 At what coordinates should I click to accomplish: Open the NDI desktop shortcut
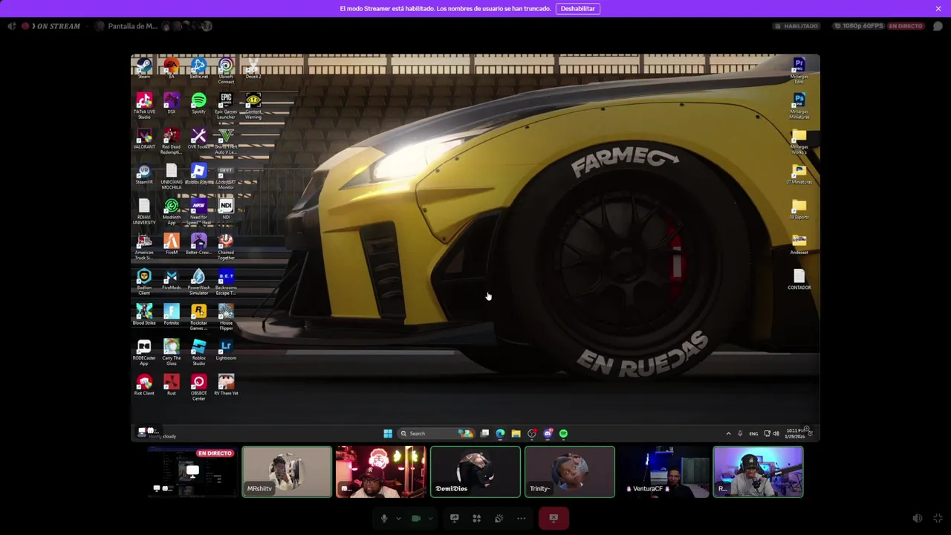pos(226,209)
